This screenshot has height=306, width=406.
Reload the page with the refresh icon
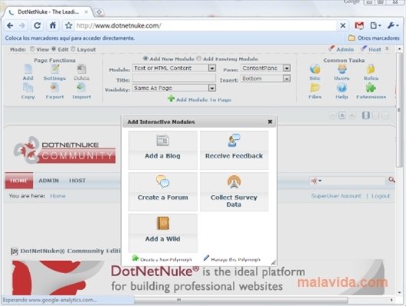(37, 25)
